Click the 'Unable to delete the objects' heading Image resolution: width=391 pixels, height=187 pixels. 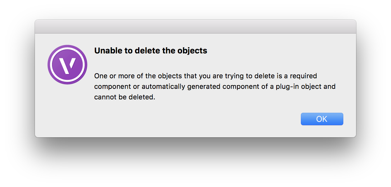pos(151,51)
